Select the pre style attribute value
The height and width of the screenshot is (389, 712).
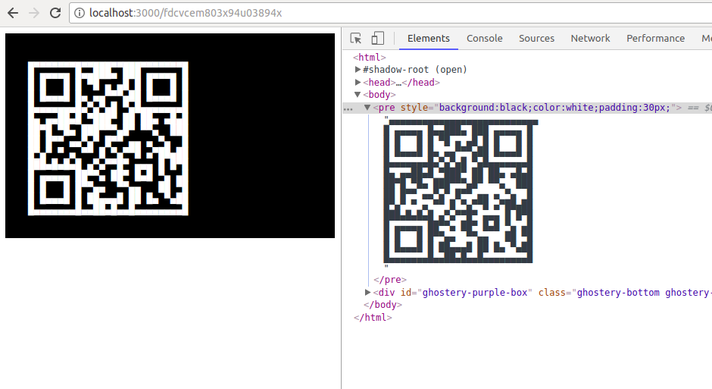pos(554,108)
